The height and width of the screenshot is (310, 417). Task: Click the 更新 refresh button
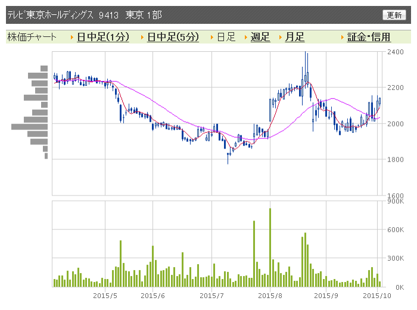coord(394,15)
